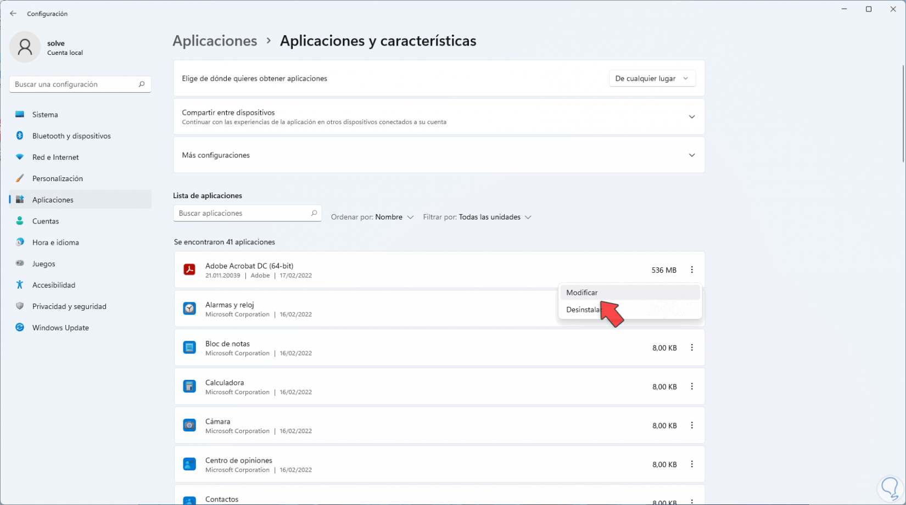
Task: Open three-dot menu for Bloc de notas
Action: click(x=692, y=347)
